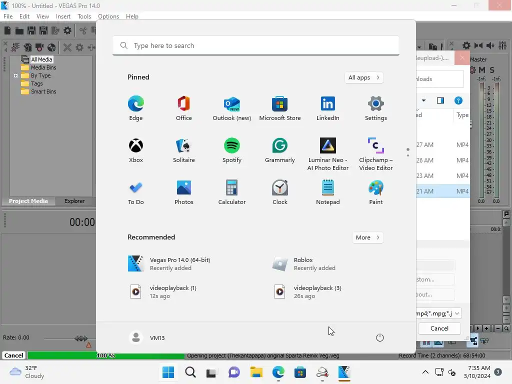Open File Explorer from taskbar
This screenshot has width=512, height=384.
coord(256,372)
